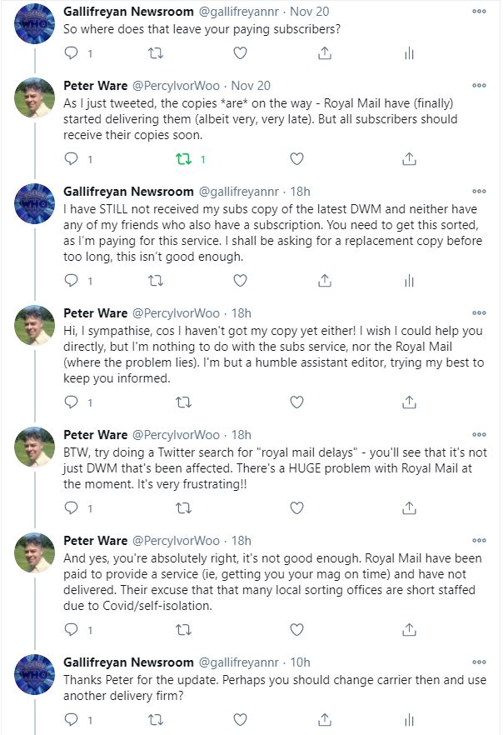The width and height of the screenshot is (503, 735).
Task: Reply to the "So where does that leave" tweet
Action: 72,53
